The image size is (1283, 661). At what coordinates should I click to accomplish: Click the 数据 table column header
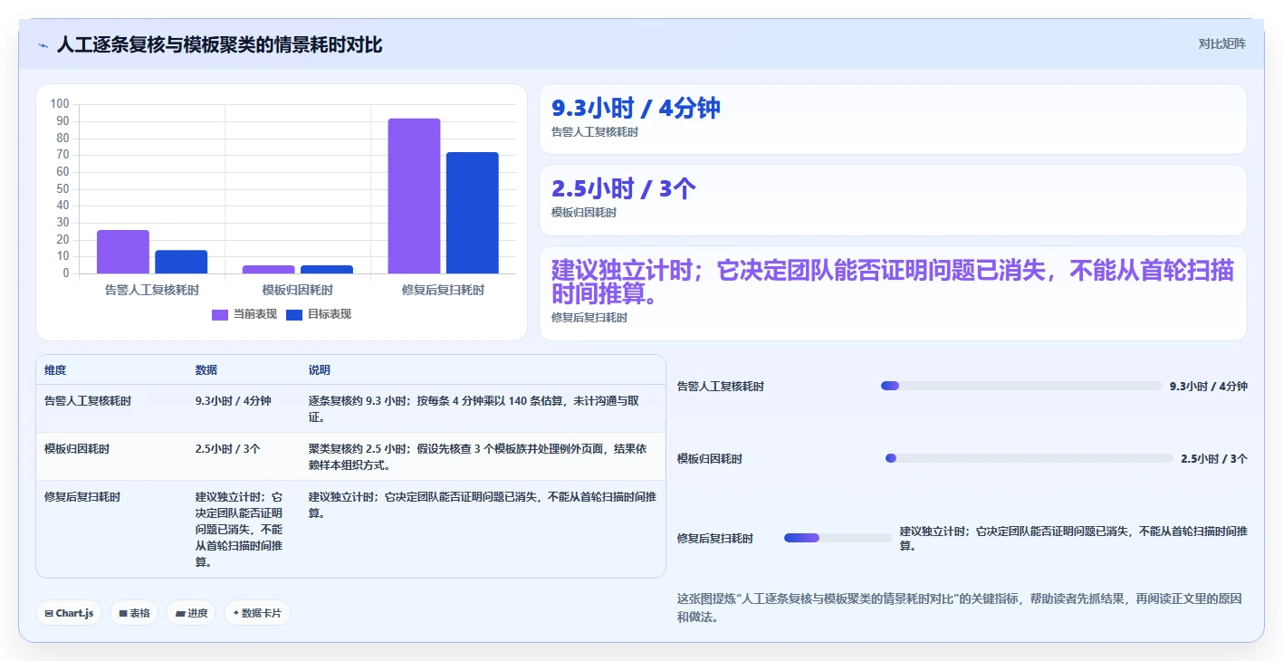(x=206, y=370)
